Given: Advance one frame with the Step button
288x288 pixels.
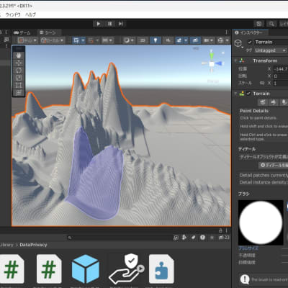Looking at the screenshot, I should (x=121, y=24).
